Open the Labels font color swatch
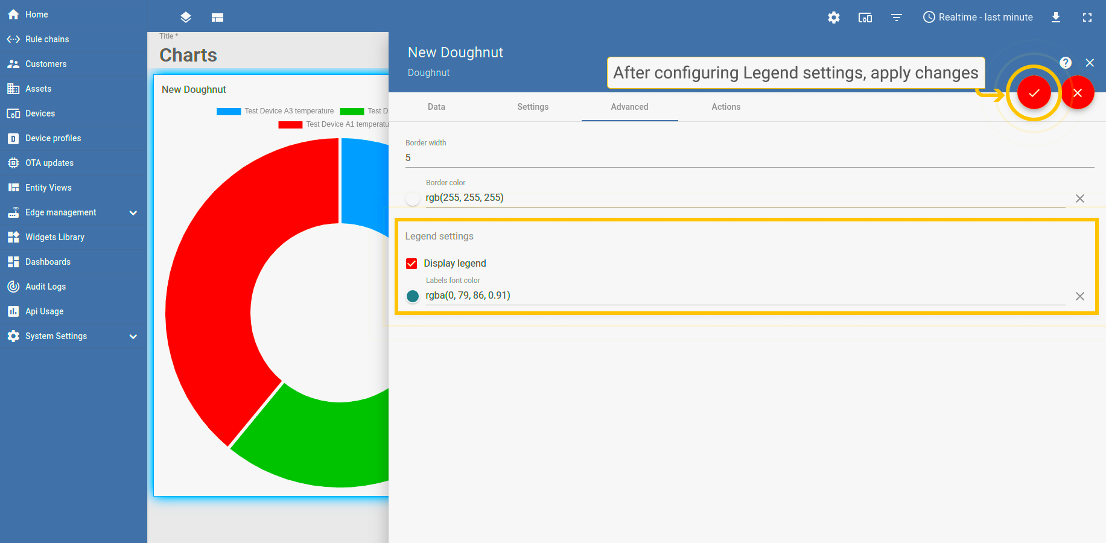Viewport: 1106px width, 543px height. tap(413, 296)
